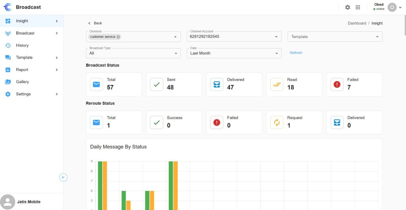This screenshot has width=406, height=210.
Task: Expand the Template sidebar submenu chevron
Action: 57,57
